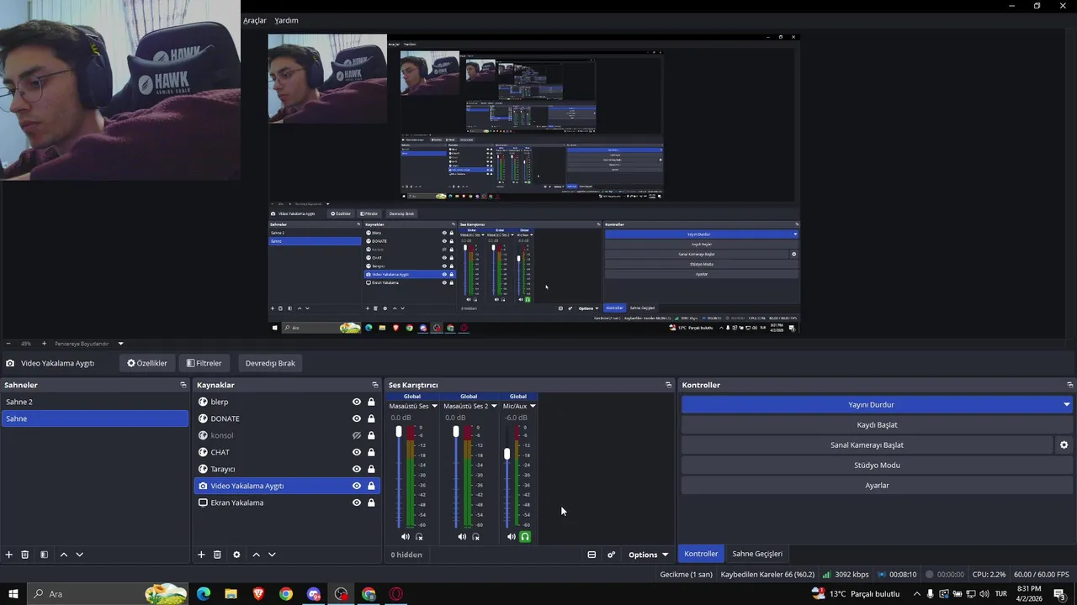The width and height of the screenshot is (1077, 605).
Task: Open Pencereye Boyutlandır scaling dropdown
Action: click(120, 344)
